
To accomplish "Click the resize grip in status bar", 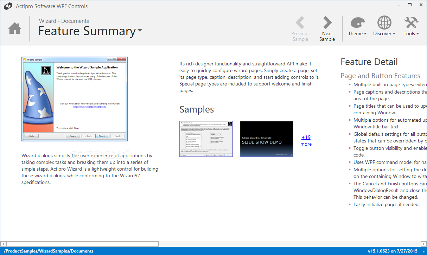I will (x=423, y=251).
